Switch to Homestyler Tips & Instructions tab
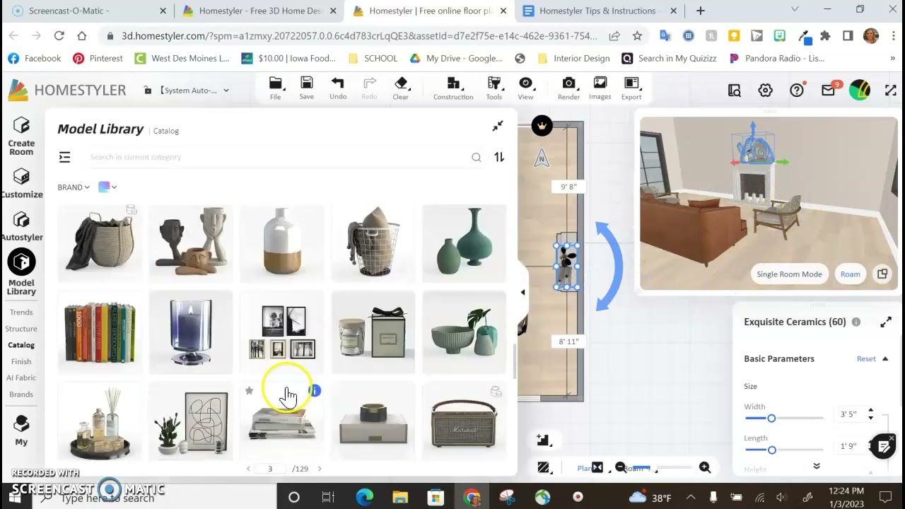905x509 pixels. (597, 11)
